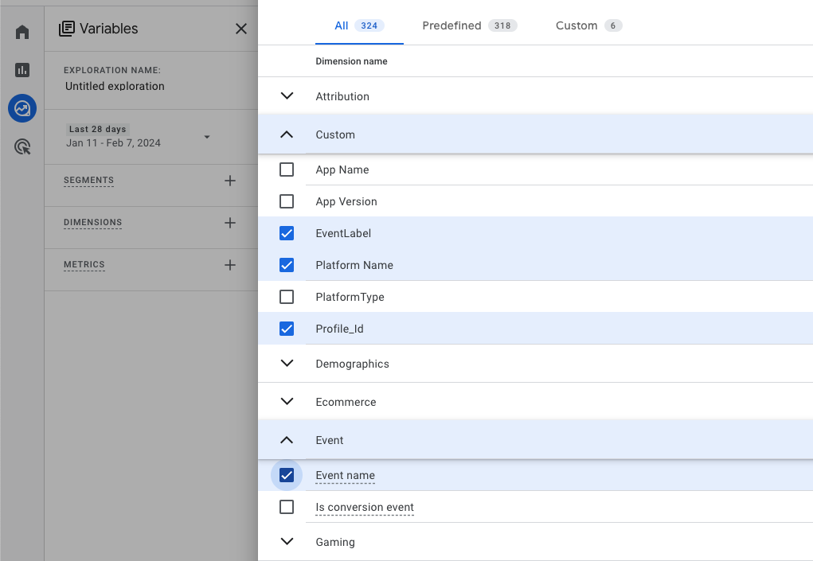Click the App Name dimension text
Image resolution: width=813 pixels, height=561 pixels.
(342, 170)
